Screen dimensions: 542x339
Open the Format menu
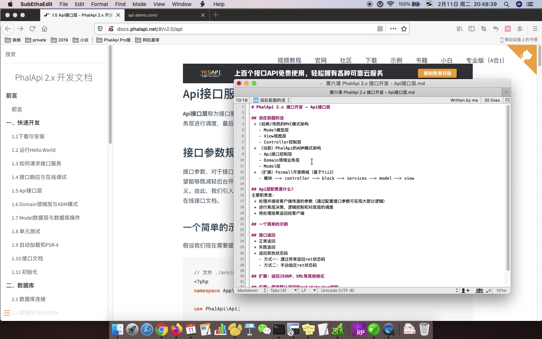(100, 4)
